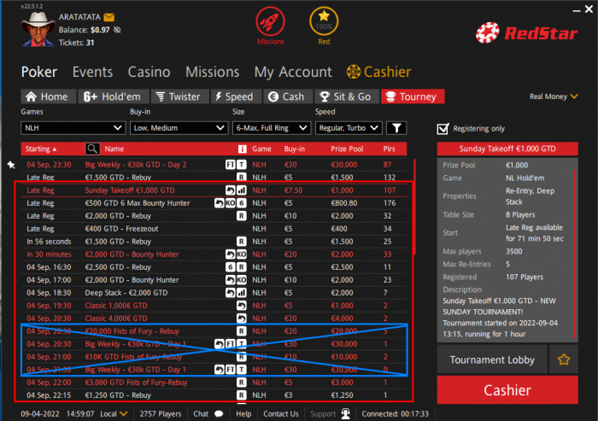598x421 pixels.
Task: Switch to the Sit & Go tab
Action: (x=347, y=96)
